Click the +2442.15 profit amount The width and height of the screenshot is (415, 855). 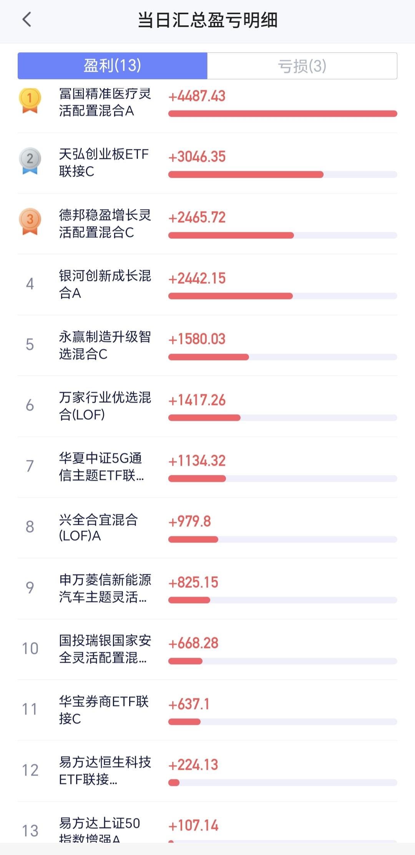coord(197,278)
